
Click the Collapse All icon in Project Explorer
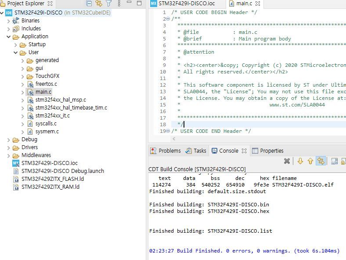point(89,4)
